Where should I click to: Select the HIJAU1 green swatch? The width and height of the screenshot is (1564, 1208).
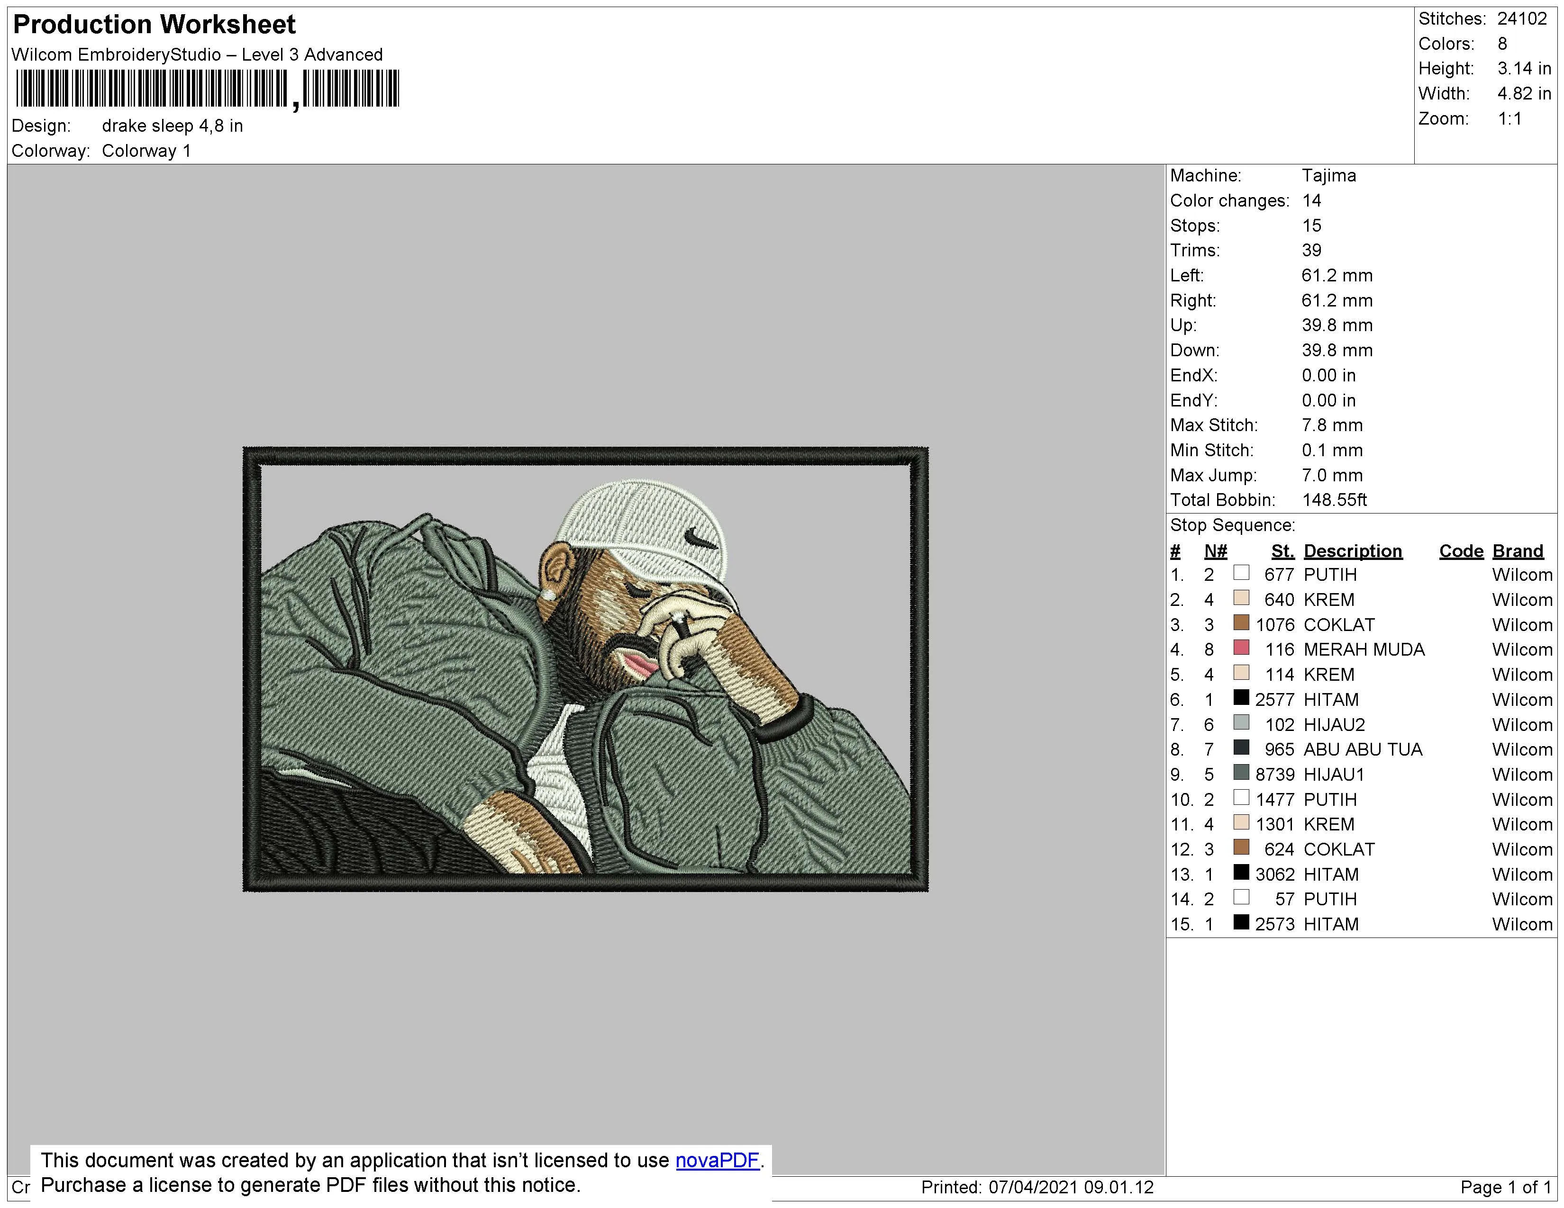(1241, 772)
